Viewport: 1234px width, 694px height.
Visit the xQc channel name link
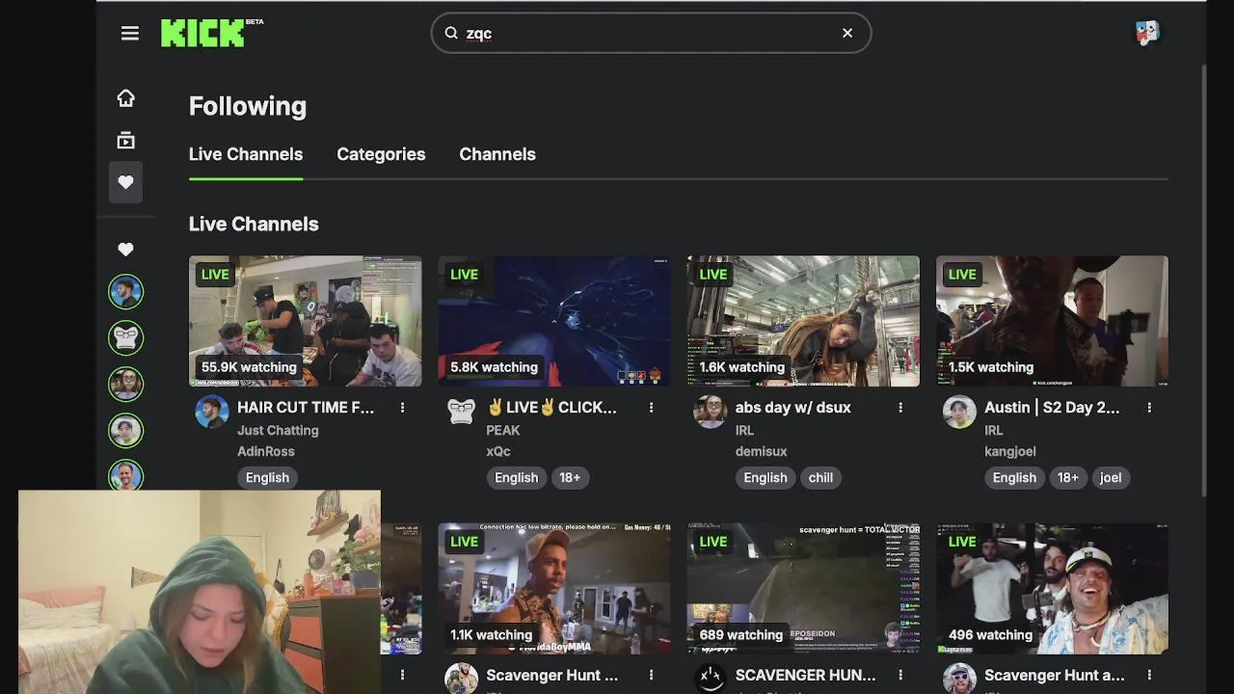498,451
